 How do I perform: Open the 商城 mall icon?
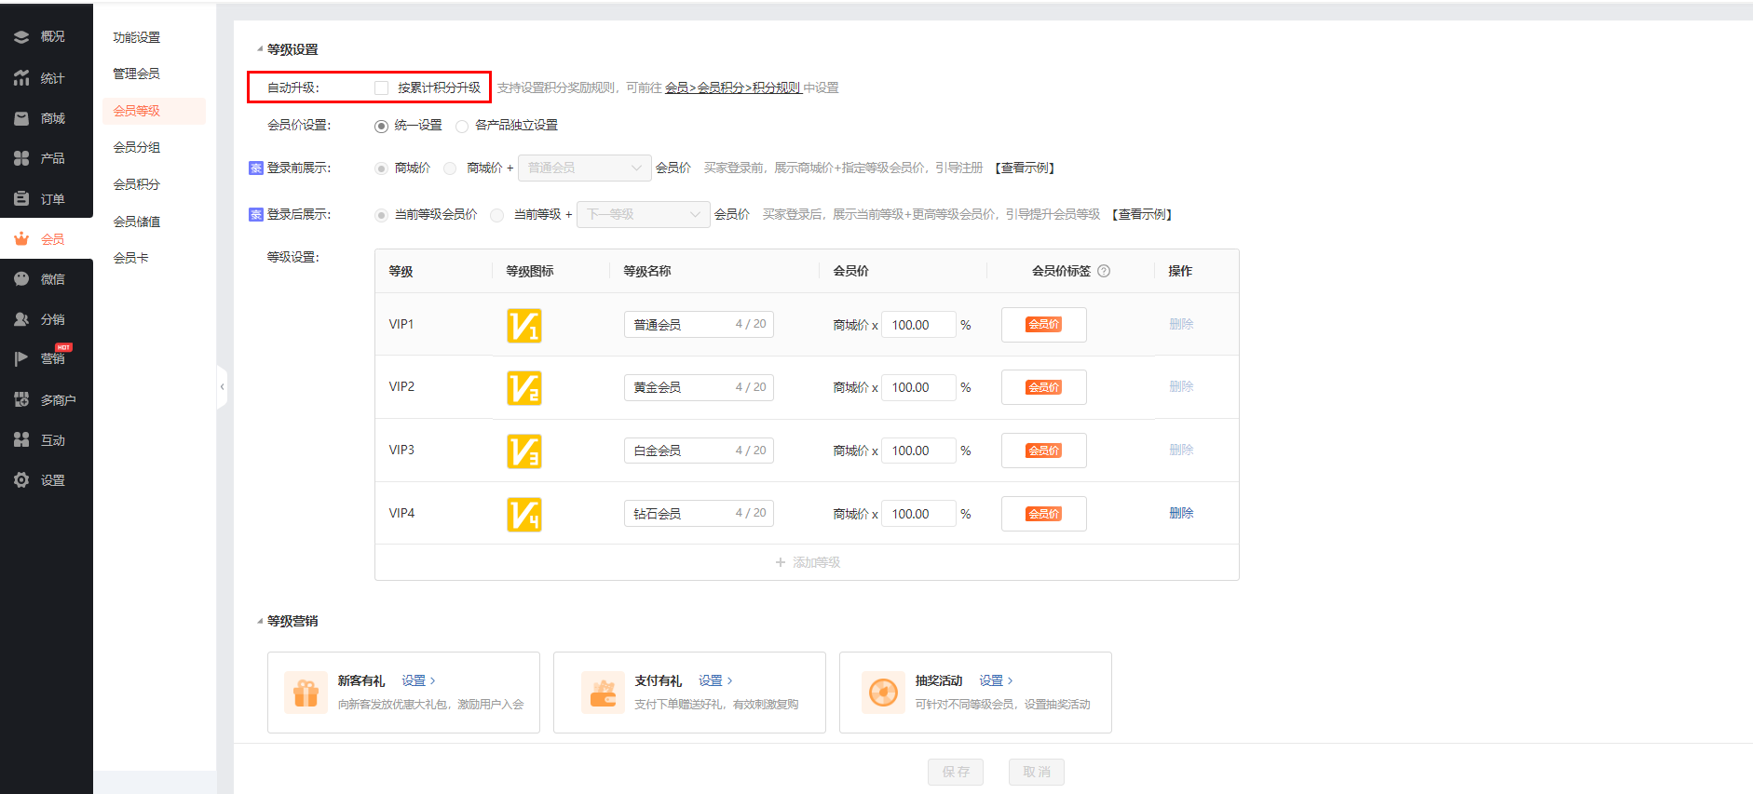coord(21,118)
